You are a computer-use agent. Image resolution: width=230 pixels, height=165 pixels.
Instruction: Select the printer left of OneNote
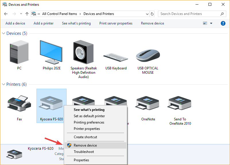tap(116, 101)
